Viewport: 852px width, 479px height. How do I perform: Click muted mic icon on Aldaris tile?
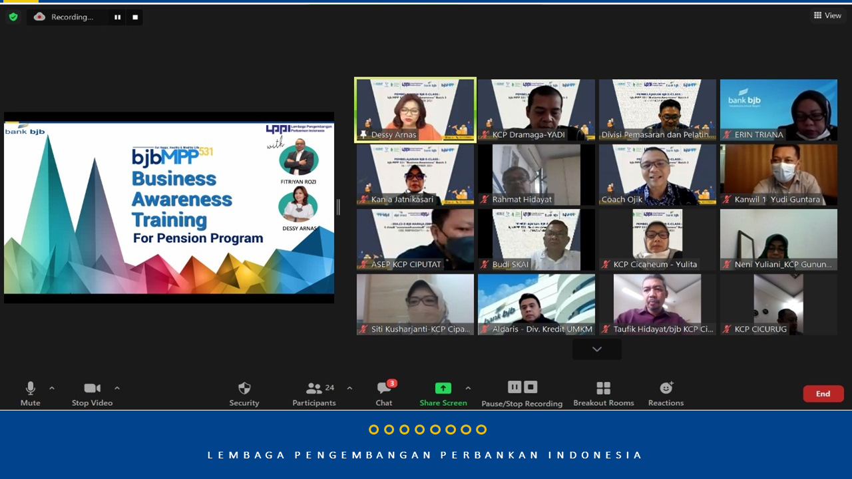tap(485, 329)
